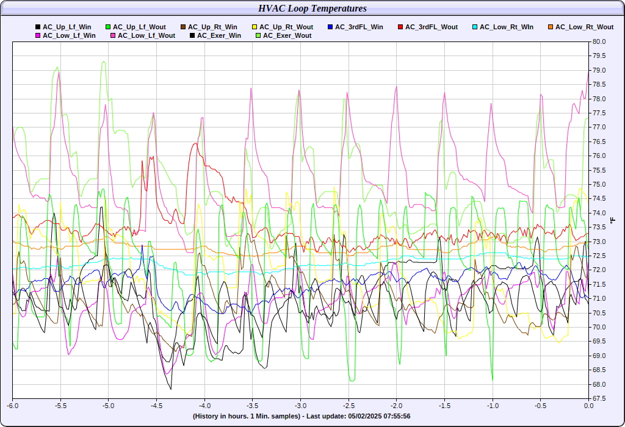The height and width of the screenshot is (427, 625).
Task: Select the AC_3rdFL_Win legend label
Action: point(359,27)
